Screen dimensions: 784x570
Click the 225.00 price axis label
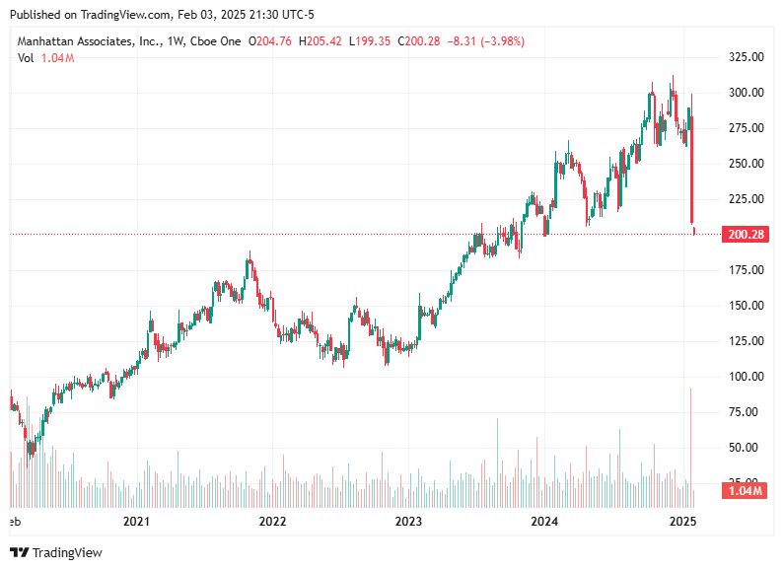pos(746,199)
